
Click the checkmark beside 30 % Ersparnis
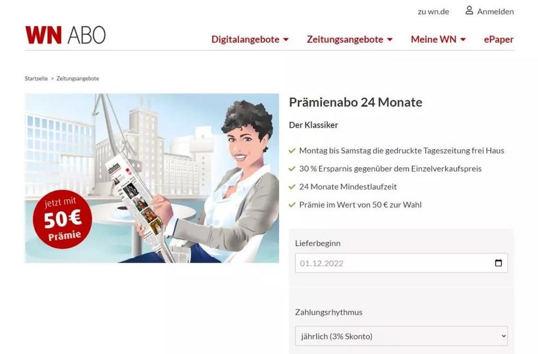tap(292, 169)
